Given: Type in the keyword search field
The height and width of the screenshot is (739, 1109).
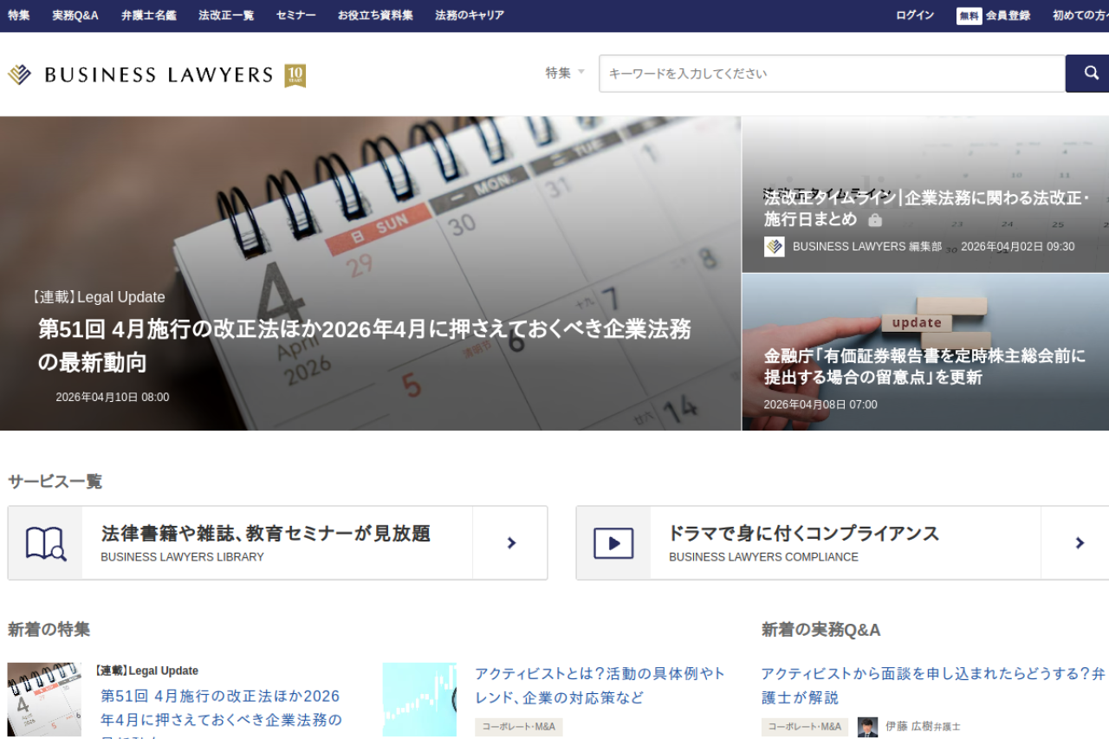Looking at the screenshot, I should click(x=831, y=74).
